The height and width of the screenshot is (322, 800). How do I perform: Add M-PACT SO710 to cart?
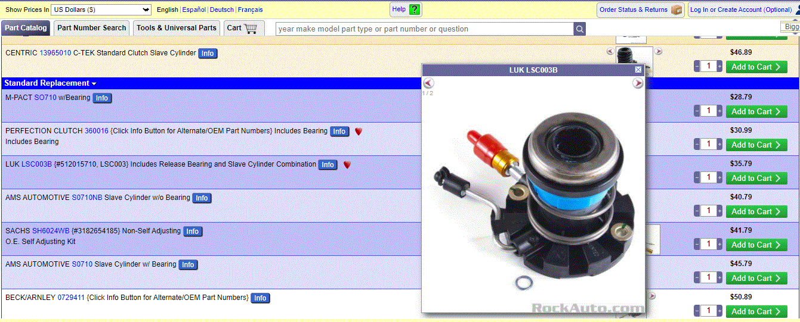[x=756, y=111]
